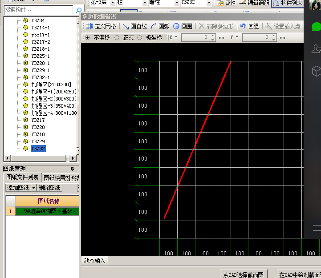Screen dimensions: 321x278
Task: Select tree item YBZ29
Action: [38, 141]
